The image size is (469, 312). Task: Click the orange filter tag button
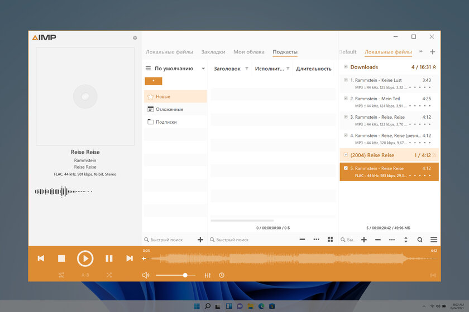(x=154, y=81)
